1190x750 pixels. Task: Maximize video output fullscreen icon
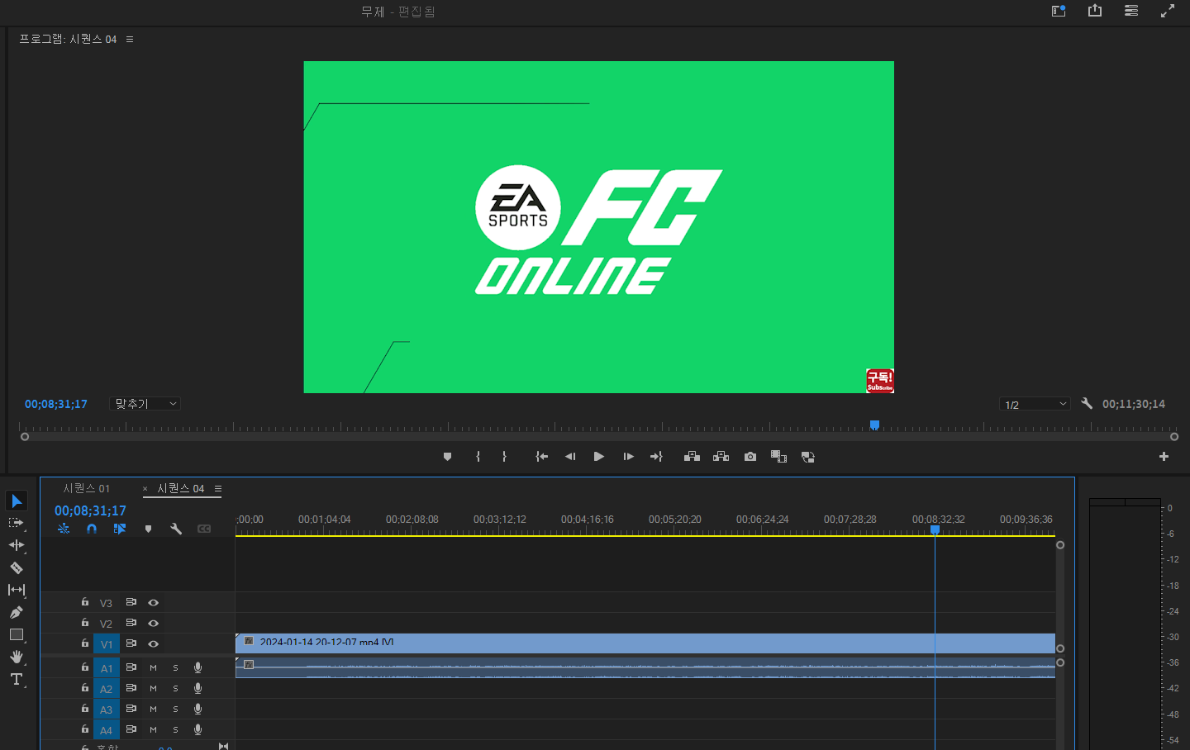point(1168,11)
